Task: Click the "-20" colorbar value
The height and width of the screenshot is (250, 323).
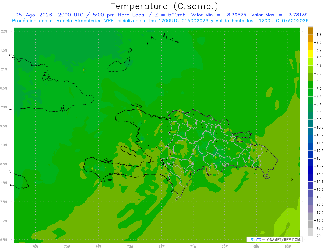Action: pos(318,236)
